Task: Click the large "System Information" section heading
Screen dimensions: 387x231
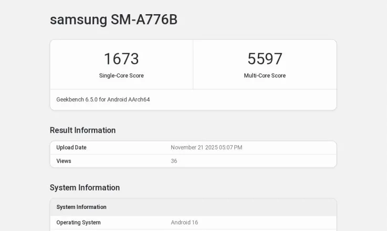Action: pyautogui.click(x=85, y=187)
